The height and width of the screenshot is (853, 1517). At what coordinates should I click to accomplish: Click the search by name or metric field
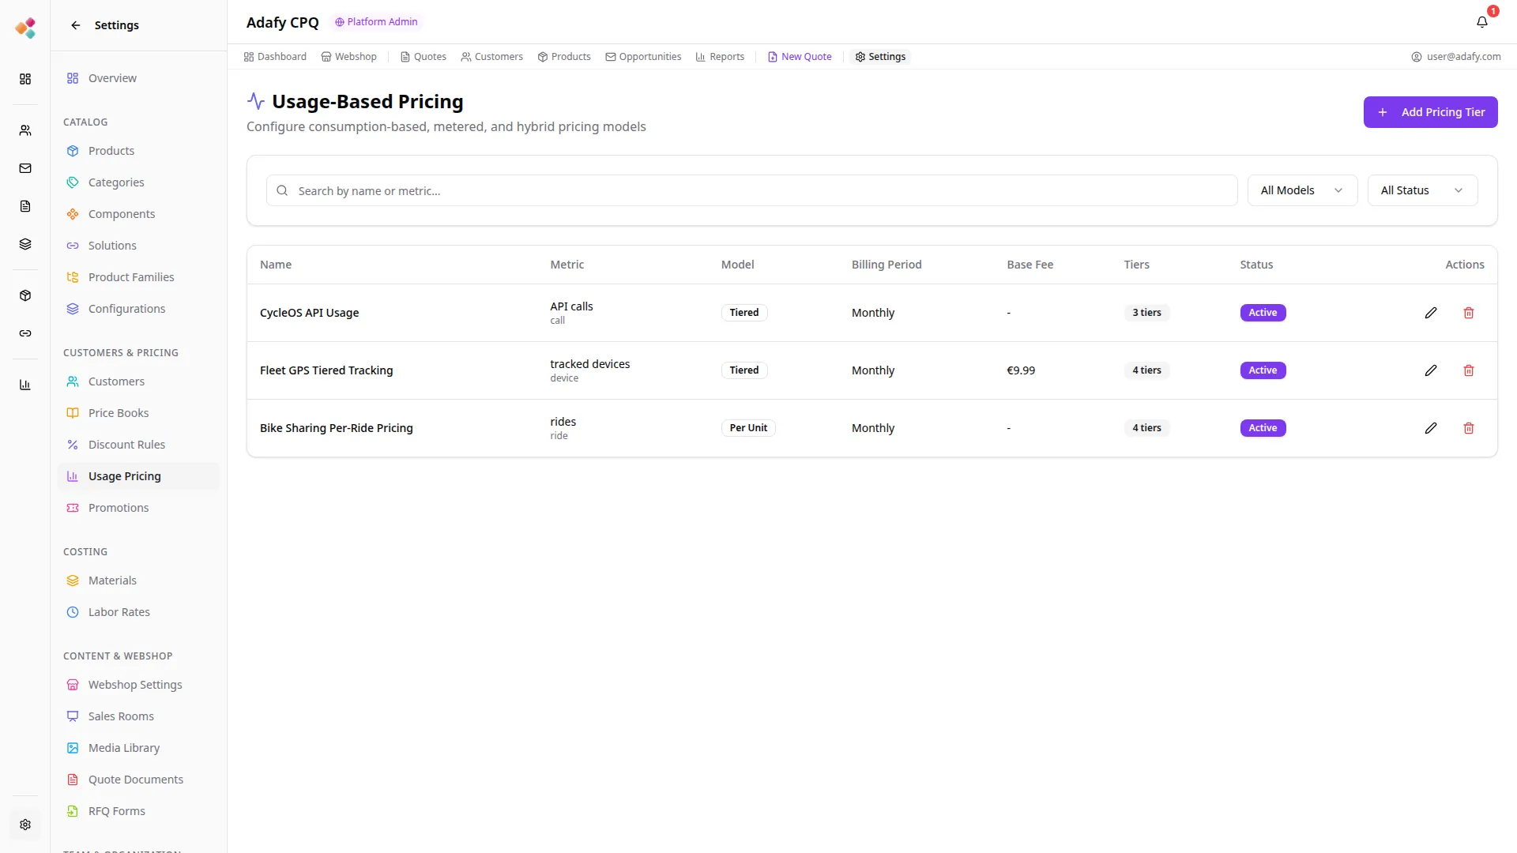(751, 191)
